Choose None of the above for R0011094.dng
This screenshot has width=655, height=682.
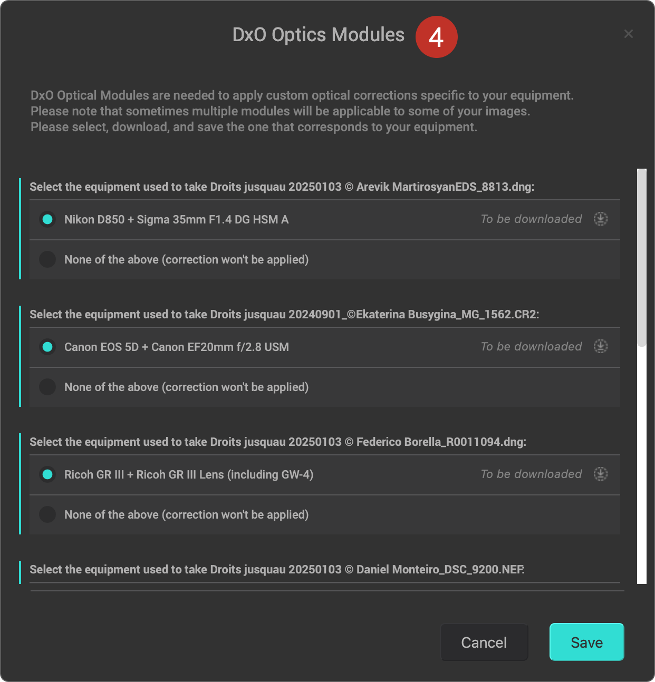[x=47, y=514]
